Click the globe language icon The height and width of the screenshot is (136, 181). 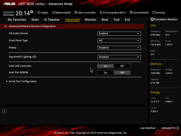(x=39, y=12)
